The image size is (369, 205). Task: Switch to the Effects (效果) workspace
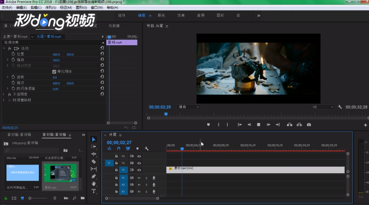[181, 16]
